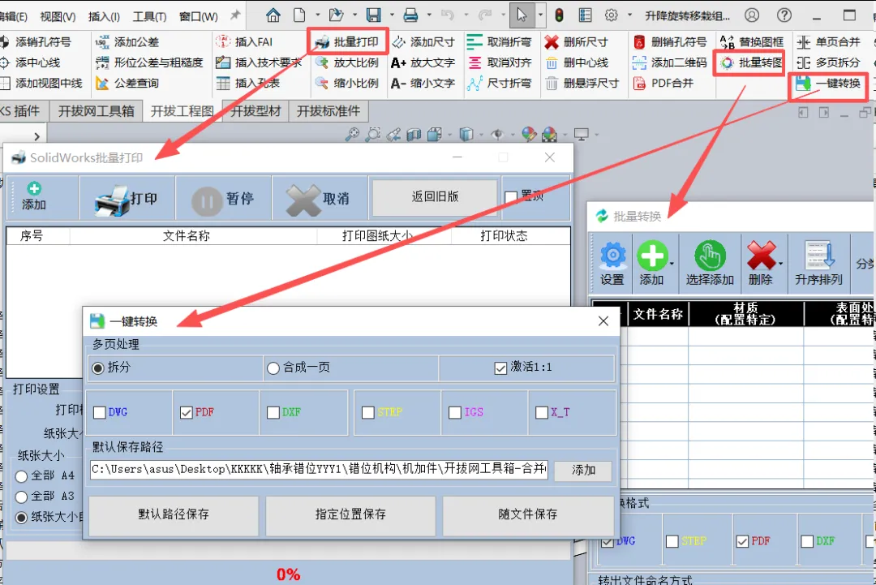This screenshot has width=876, height=585.
Task: Click 批量打印 batch print tool
Action: click(x=347, y=42)
